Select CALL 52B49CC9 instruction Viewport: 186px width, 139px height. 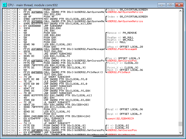click(54, 119)
